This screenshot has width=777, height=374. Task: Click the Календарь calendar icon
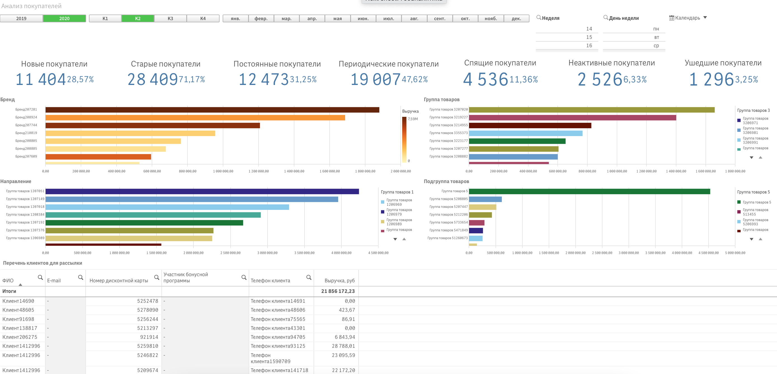click(672, 18)
